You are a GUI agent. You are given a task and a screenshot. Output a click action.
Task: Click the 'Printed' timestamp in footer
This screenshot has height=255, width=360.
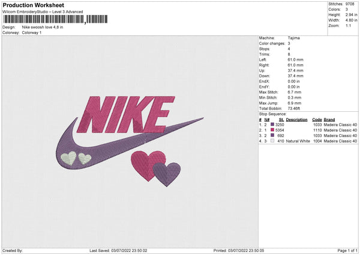click(239, 251)
